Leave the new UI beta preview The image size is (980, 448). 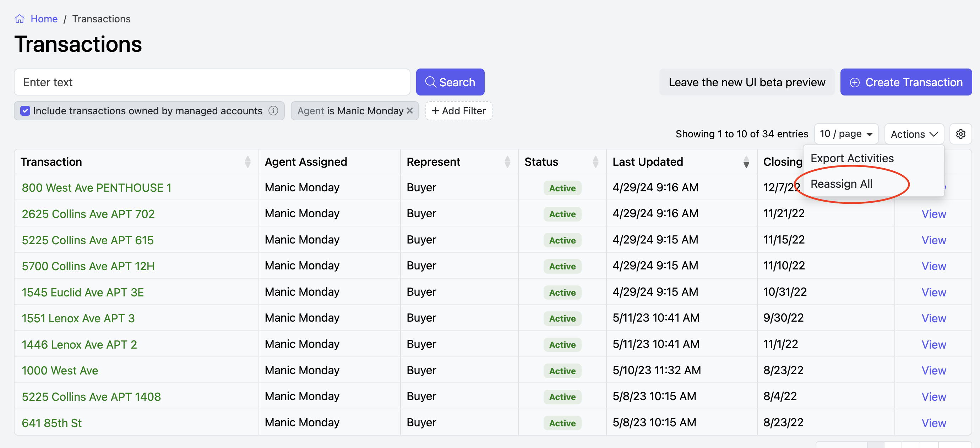click(746, 82)
